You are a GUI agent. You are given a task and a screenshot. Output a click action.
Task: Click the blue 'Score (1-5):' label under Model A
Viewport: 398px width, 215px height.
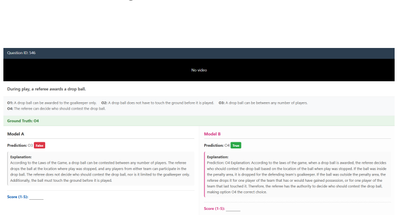click(x=18, y=197)
